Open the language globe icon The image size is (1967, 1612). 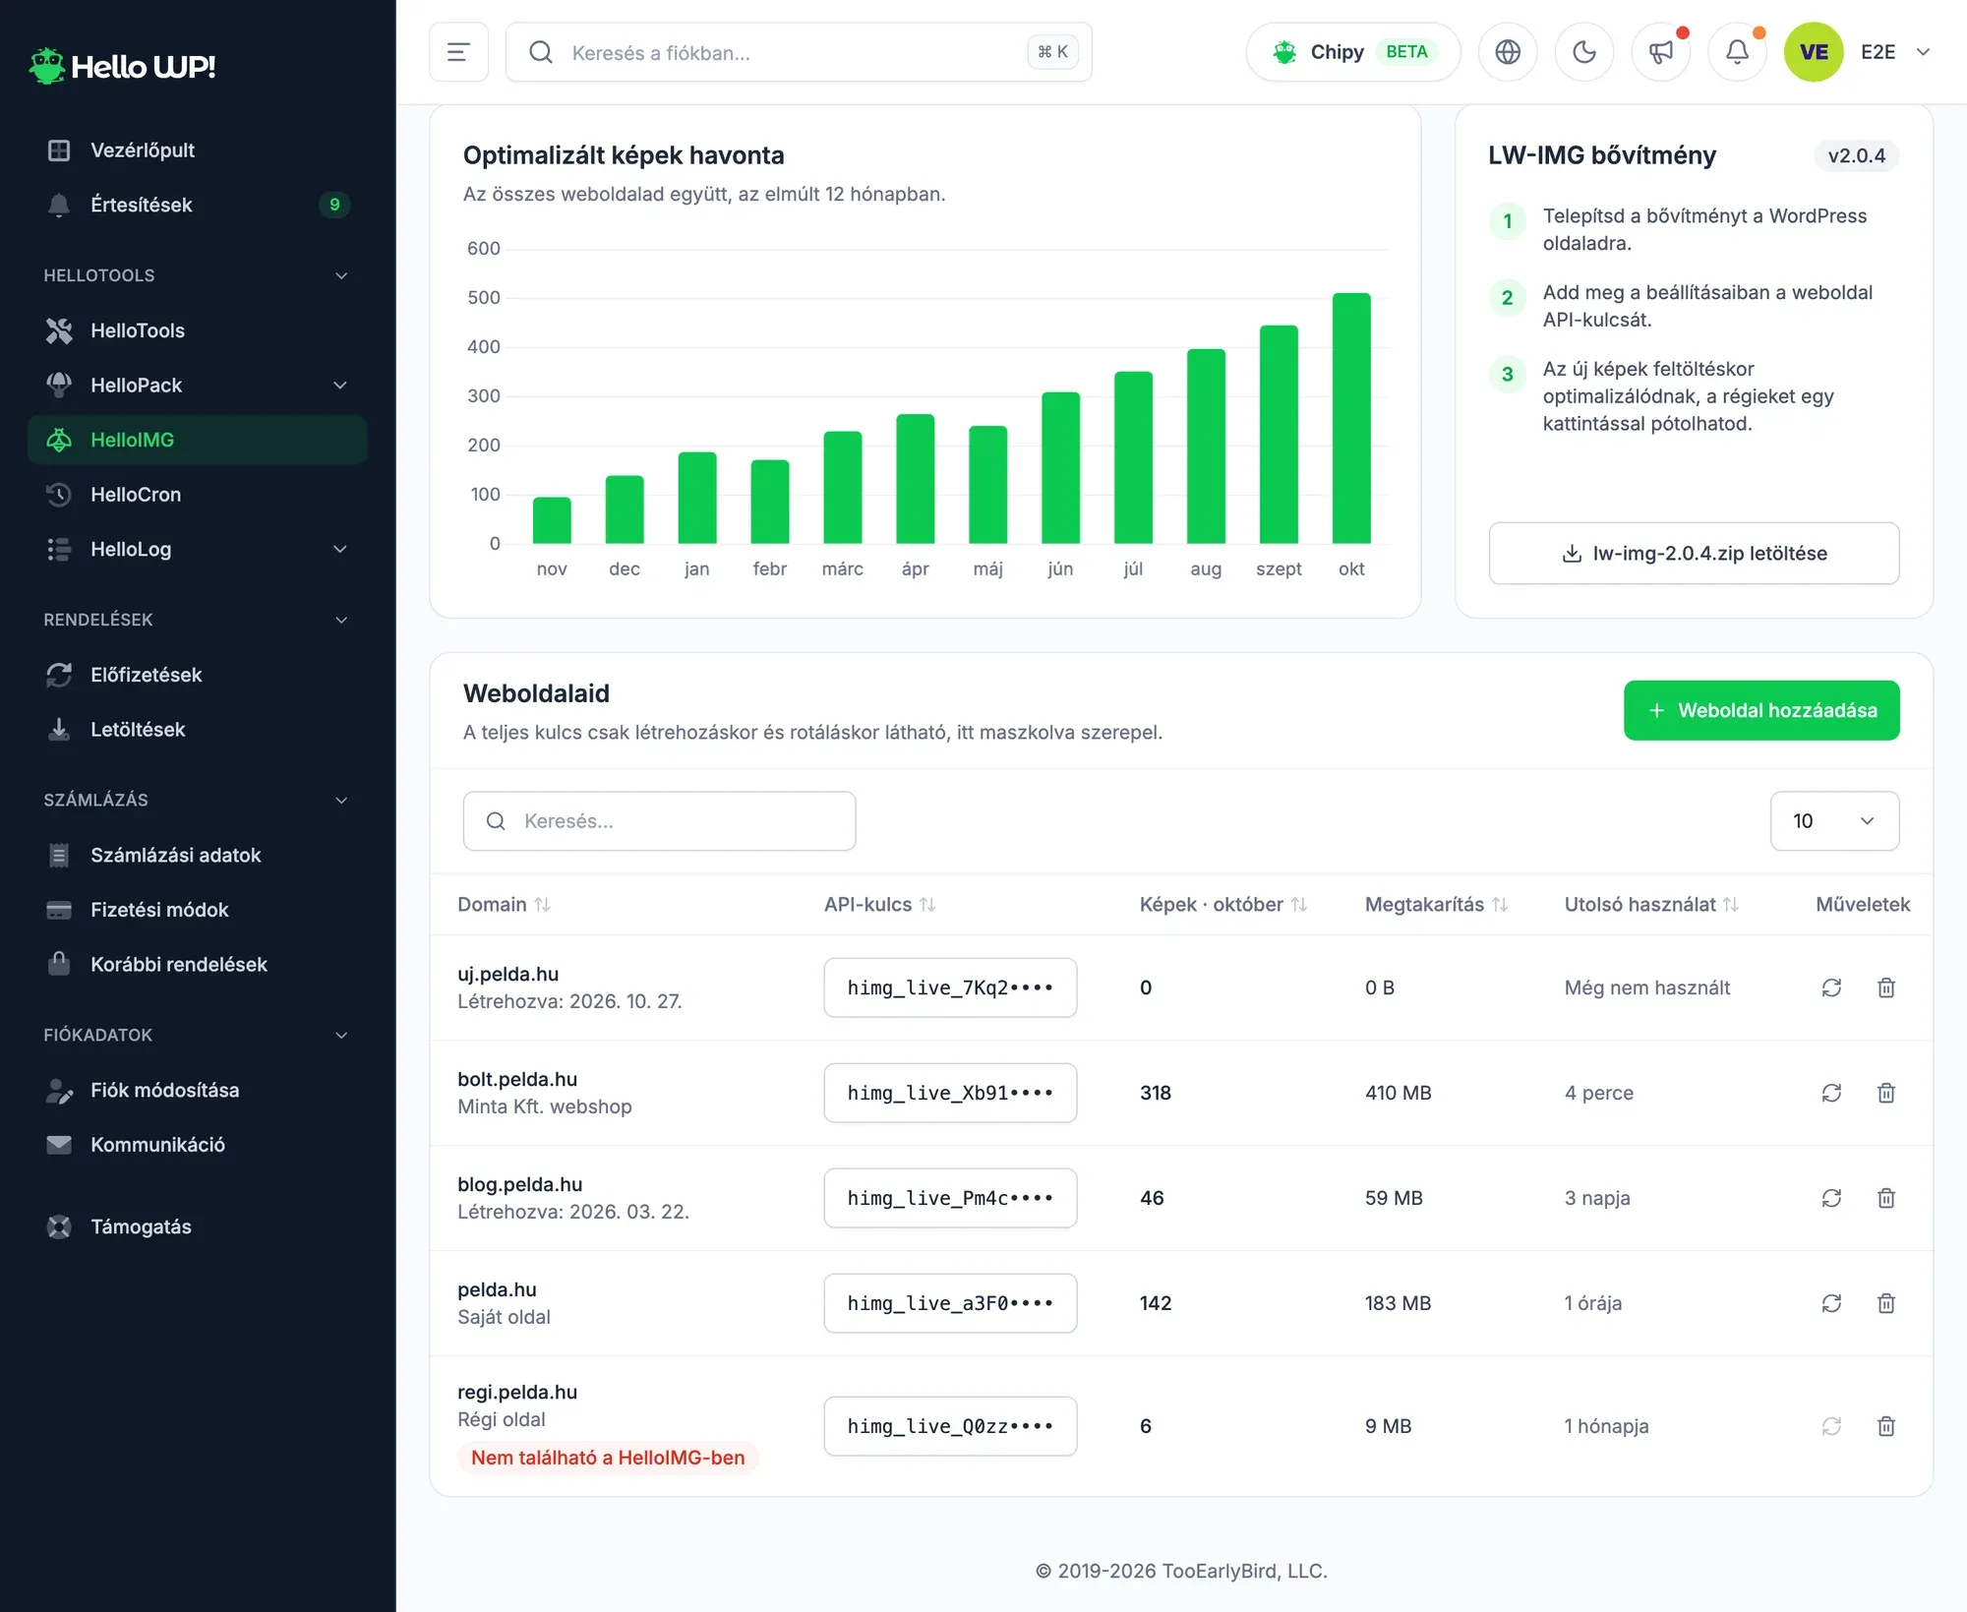click(x=1508, y=52)
